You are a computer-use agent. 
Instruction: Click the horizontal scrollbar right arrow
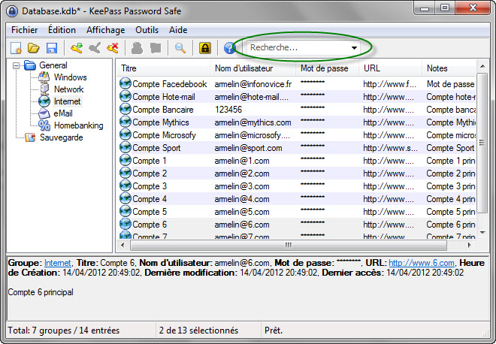469,245
